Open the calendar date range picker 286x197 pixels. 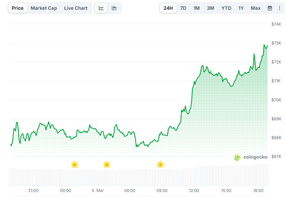270,8
